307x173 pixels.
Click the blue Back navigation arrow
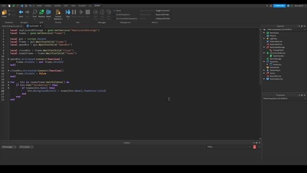21,12
